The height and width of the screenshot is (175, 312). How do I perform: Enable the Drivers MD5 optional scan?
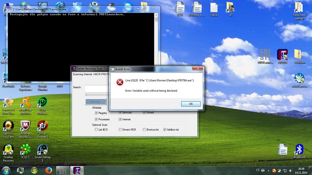pyautogui.click(x=120, y=129)
